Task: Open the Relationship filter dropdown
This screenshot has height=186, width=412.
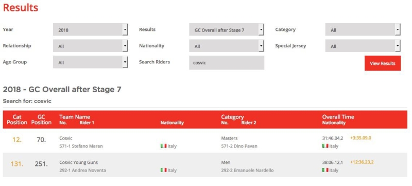Action: 91,46
